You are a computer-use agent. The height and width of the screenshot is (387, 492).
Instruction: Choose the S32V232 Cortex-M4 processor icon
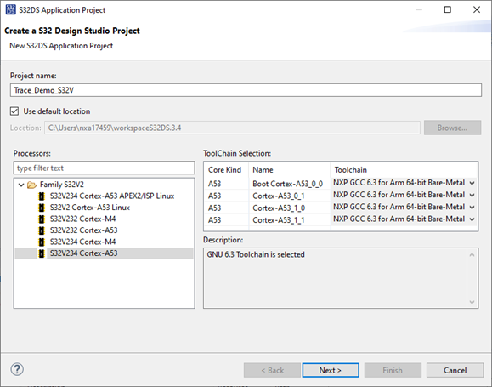click(42, 219)
